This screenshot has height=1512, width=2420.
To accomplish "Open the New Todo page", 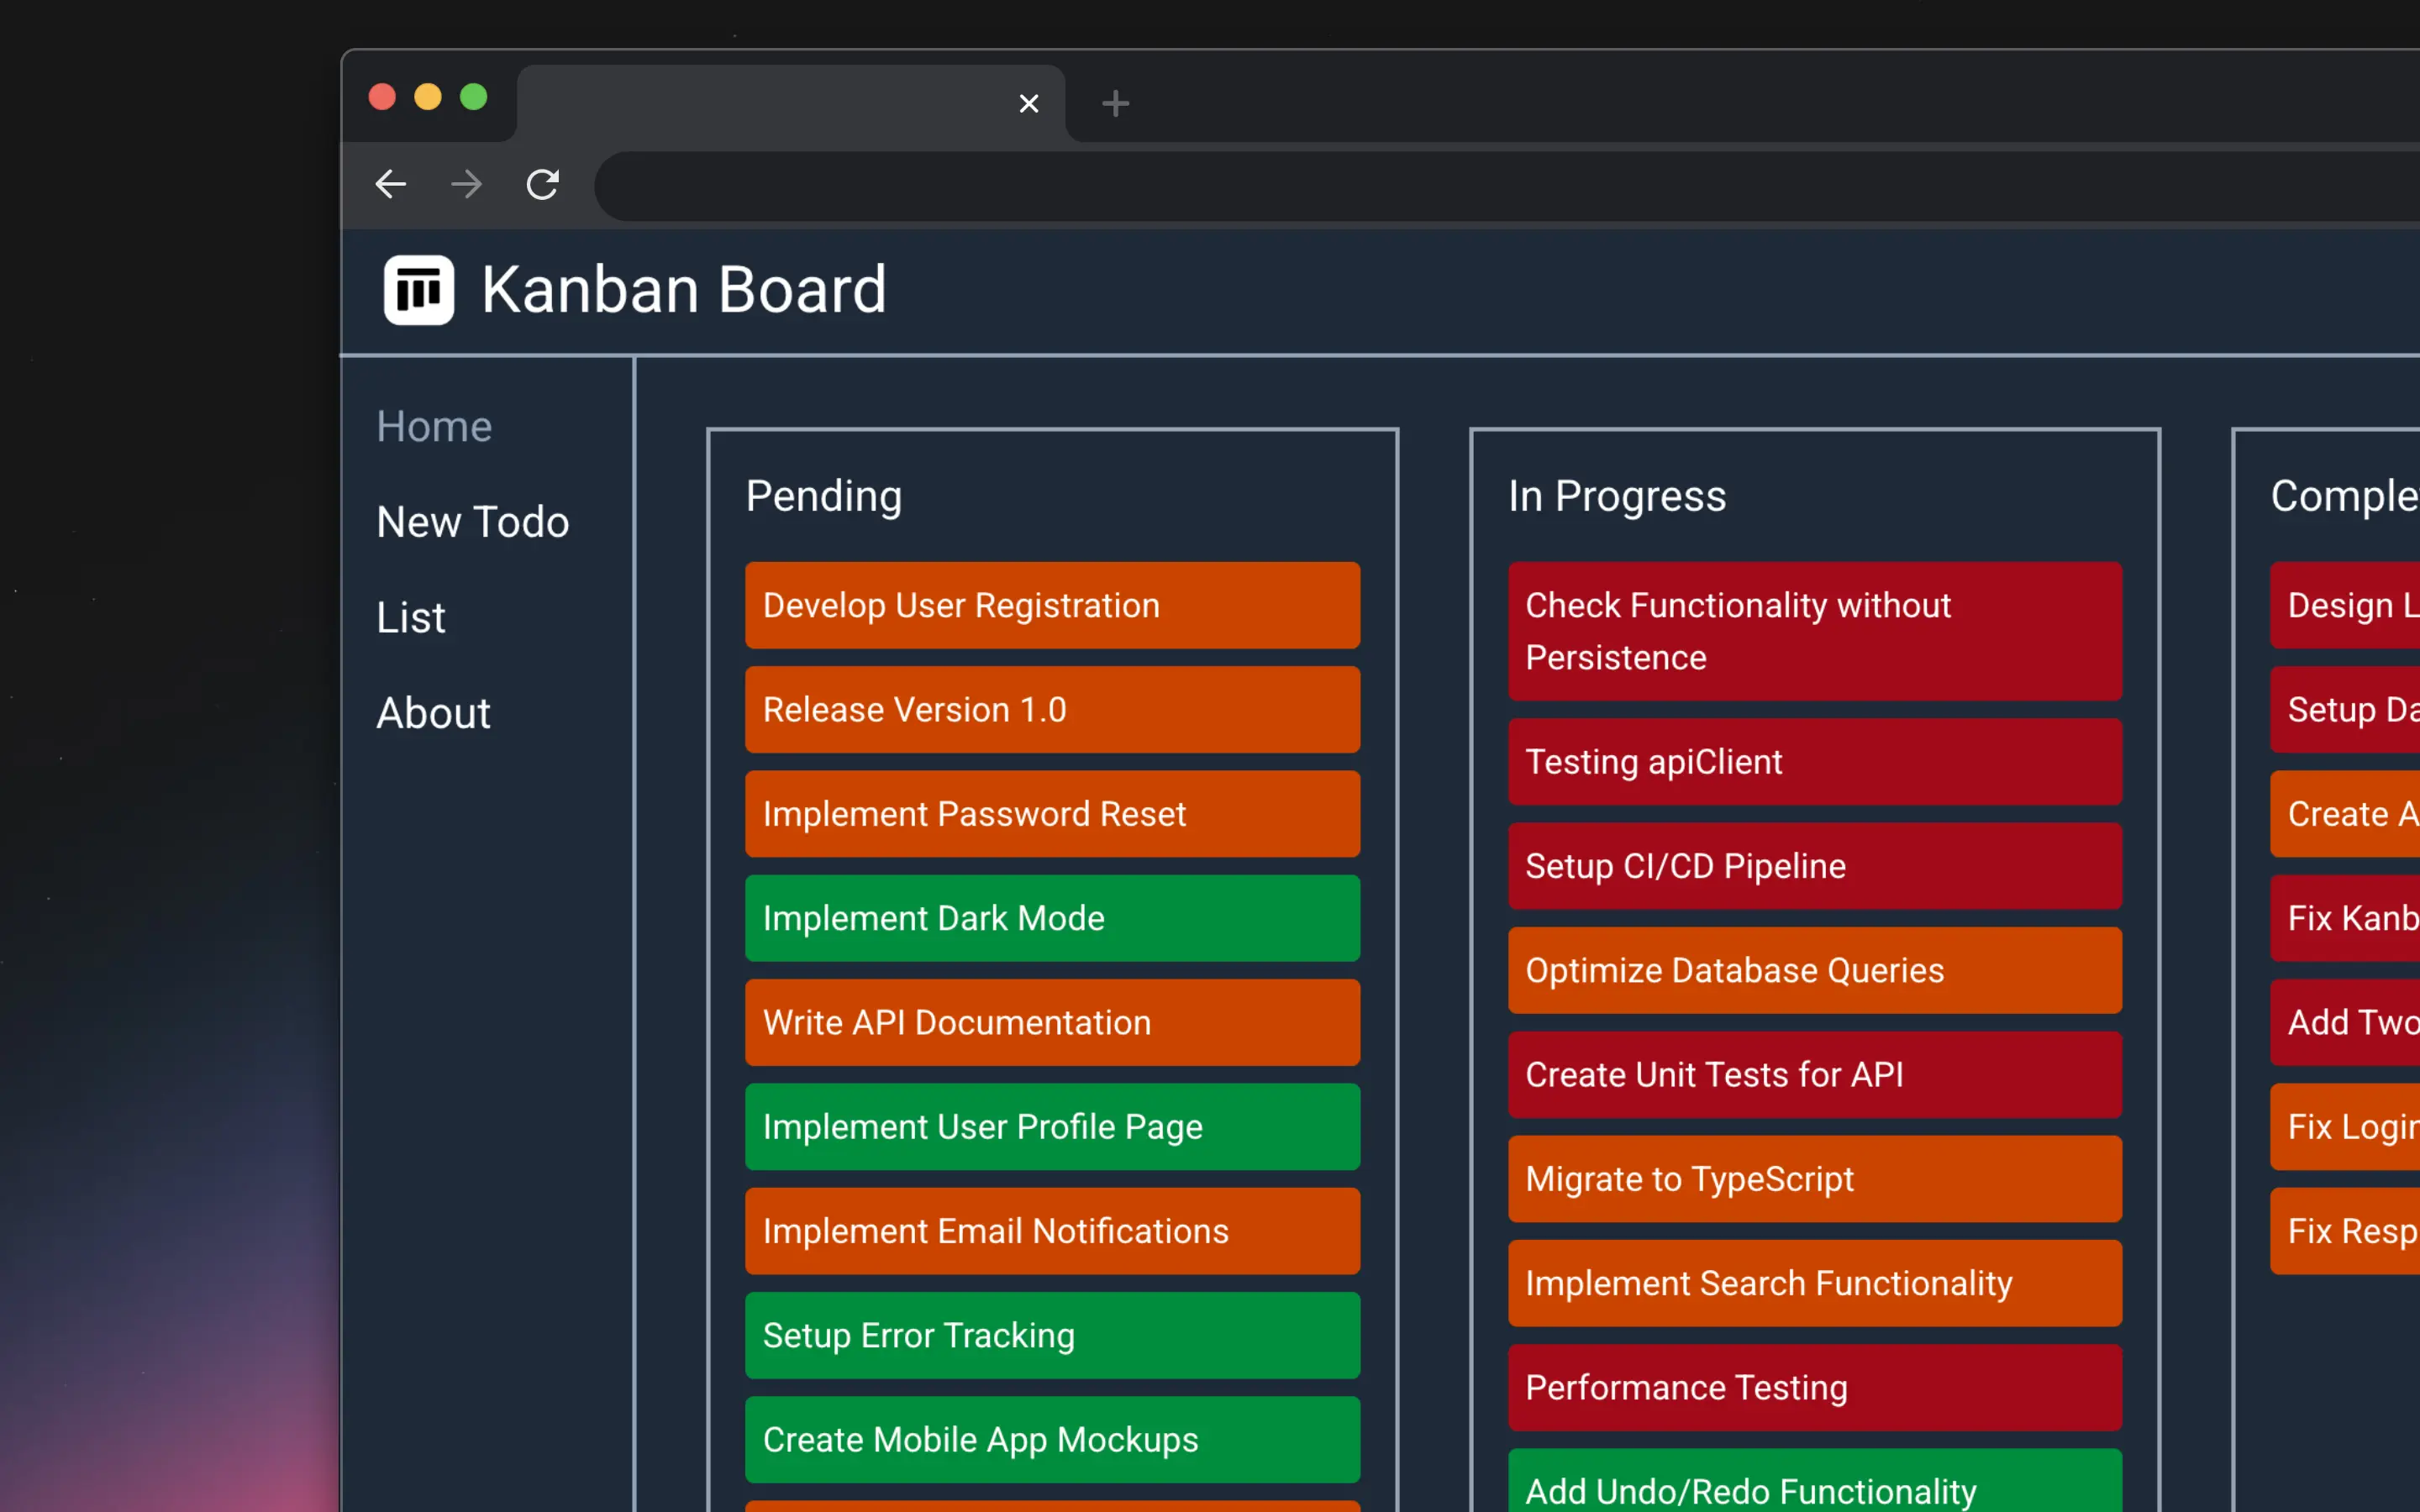I will point(473,521).
